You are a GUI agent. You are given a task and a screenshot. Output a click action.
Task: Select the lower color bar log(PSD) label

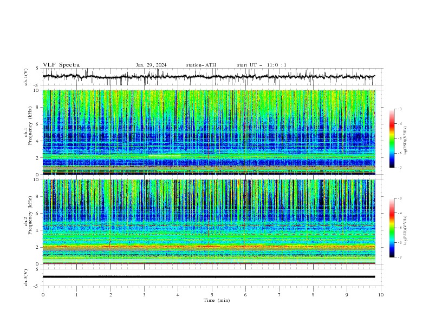coord(406,230)
